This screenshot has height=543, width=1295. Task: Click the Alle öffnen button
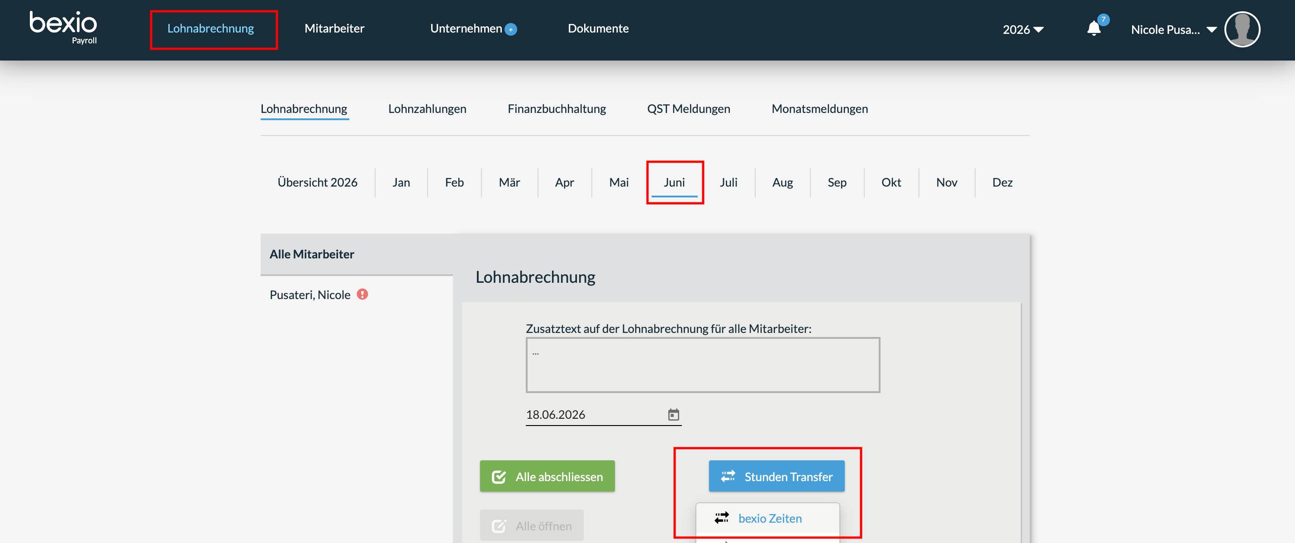click(531, 525)
